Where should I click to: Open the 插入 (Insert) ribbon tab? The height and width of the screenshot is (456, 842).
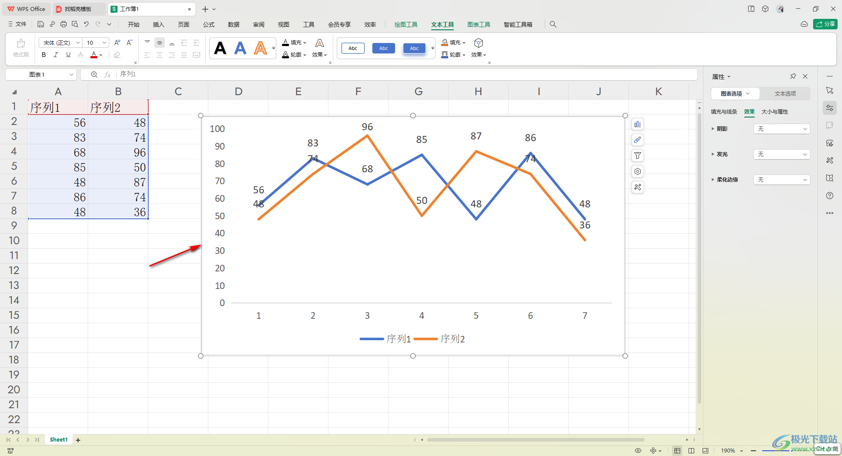click(x=158, y=25)
